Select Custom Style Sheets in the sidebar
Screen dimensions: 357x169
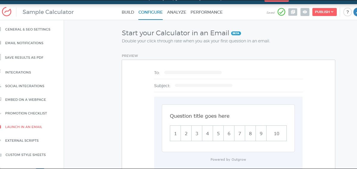pyautogui.click(x=26, y=155)
